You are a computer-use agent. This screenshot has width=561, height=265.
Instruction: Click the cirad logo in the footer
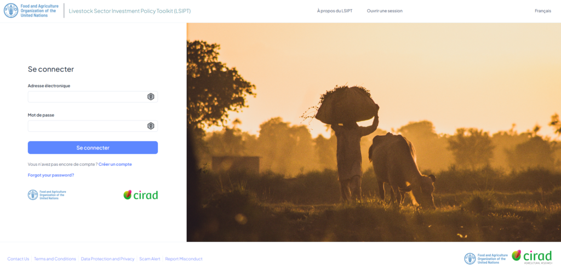coord(531,257)
